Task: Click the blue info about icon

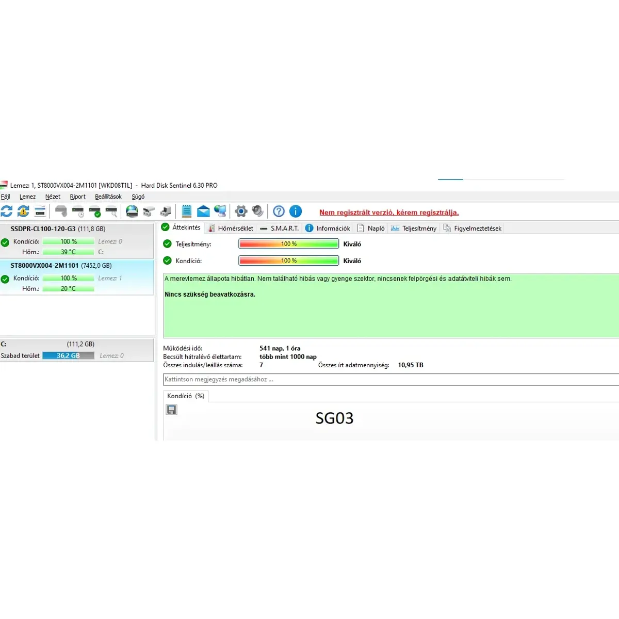Action: click(296, 211)
